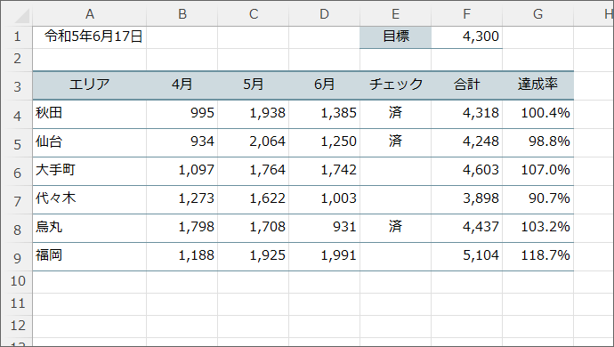The width and height of the screenshot is (614, 347).
Task: Select column E header
Action: tap(395, 14)
